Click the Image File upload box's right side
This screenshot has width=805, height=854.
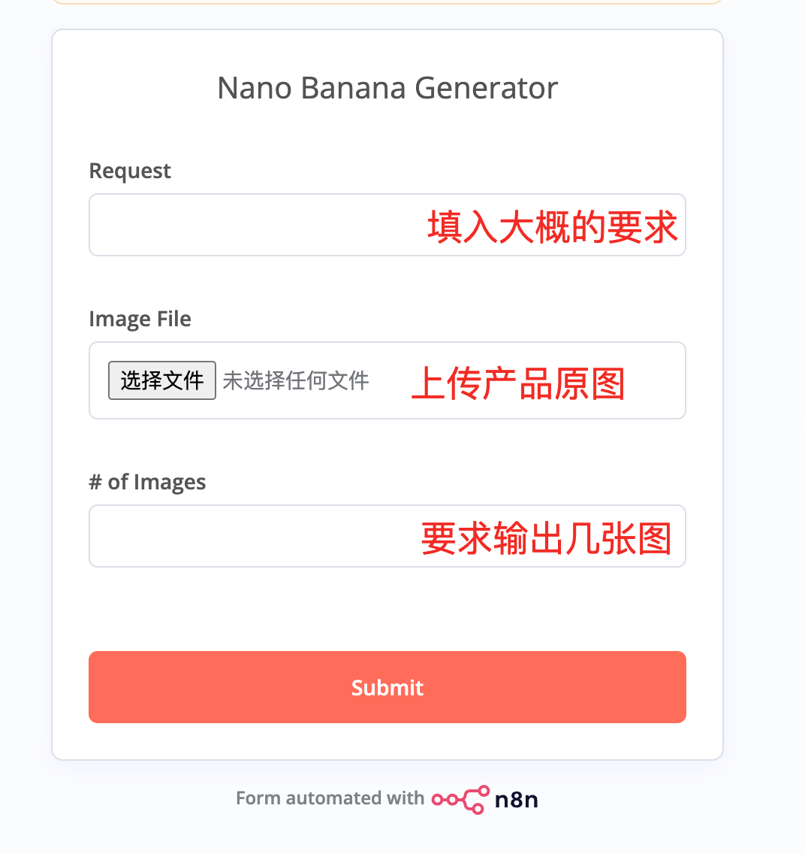[657, 380]
